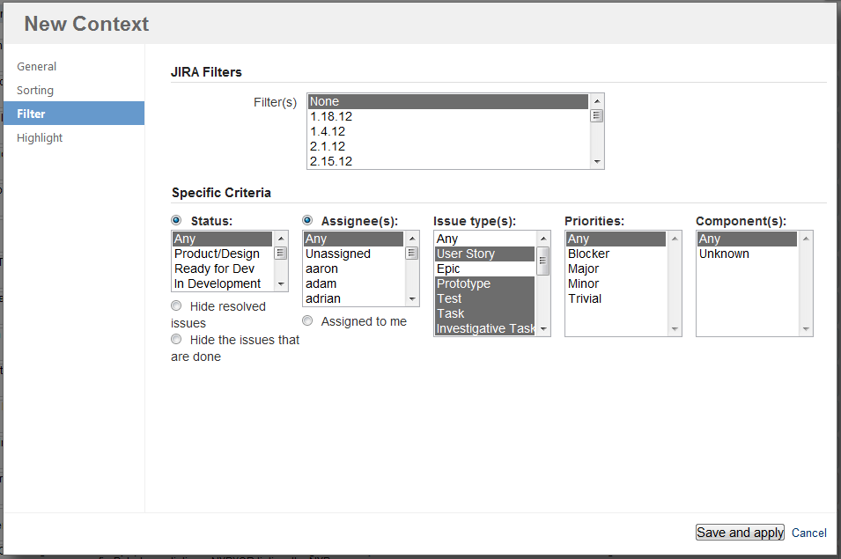Viewport: 841px width, 559px height.
Task: Select the Assigned to me option
Action: coord(307,320)
